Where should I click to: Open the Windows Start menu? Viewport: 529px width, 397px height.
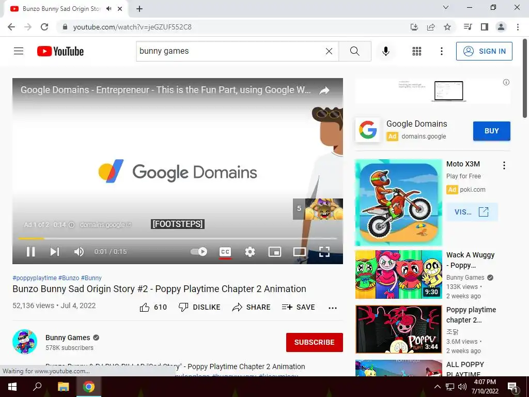pyautogui.click(x=12, y=387)
